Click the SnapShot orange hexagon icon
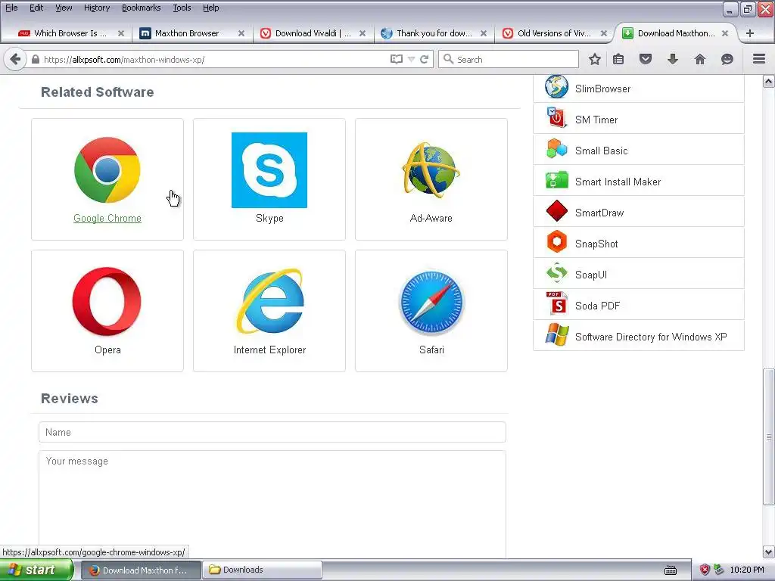The height and width of the screenshot is (581, 775). pyautogui.click(x=556, y=243)
